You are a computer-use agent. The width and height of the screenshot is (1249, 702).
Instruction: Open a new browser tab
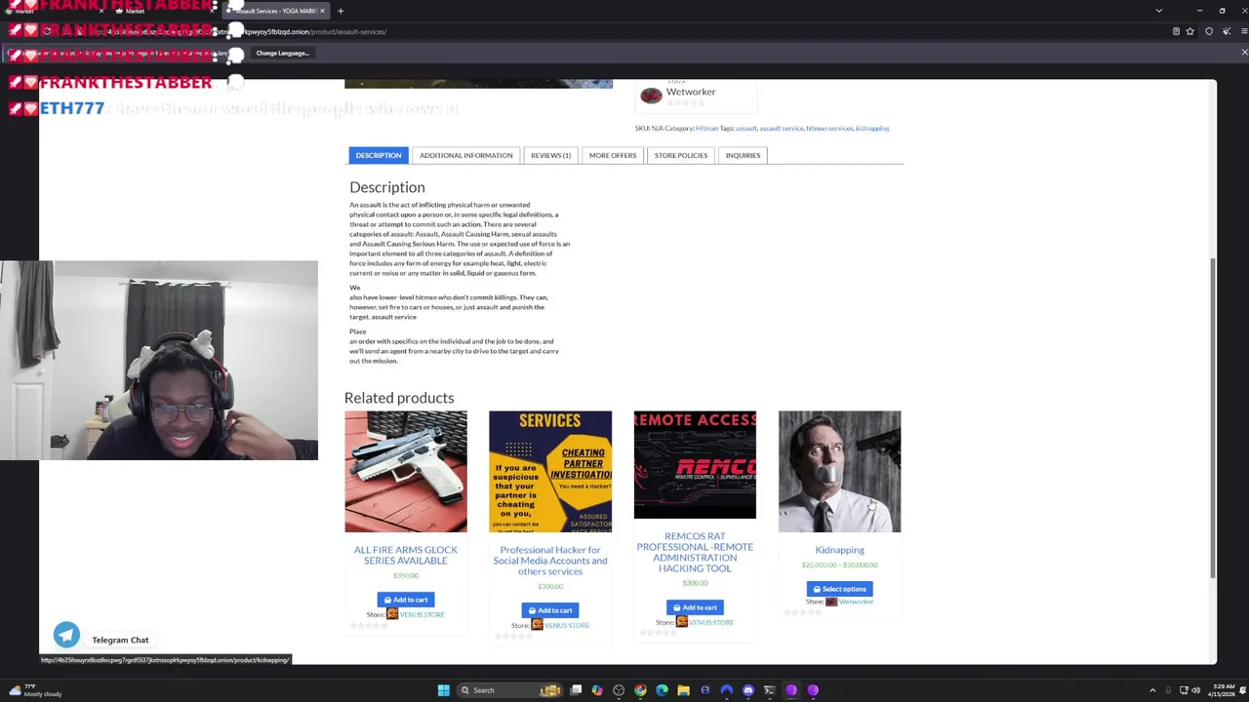click(x=341, y=11)
